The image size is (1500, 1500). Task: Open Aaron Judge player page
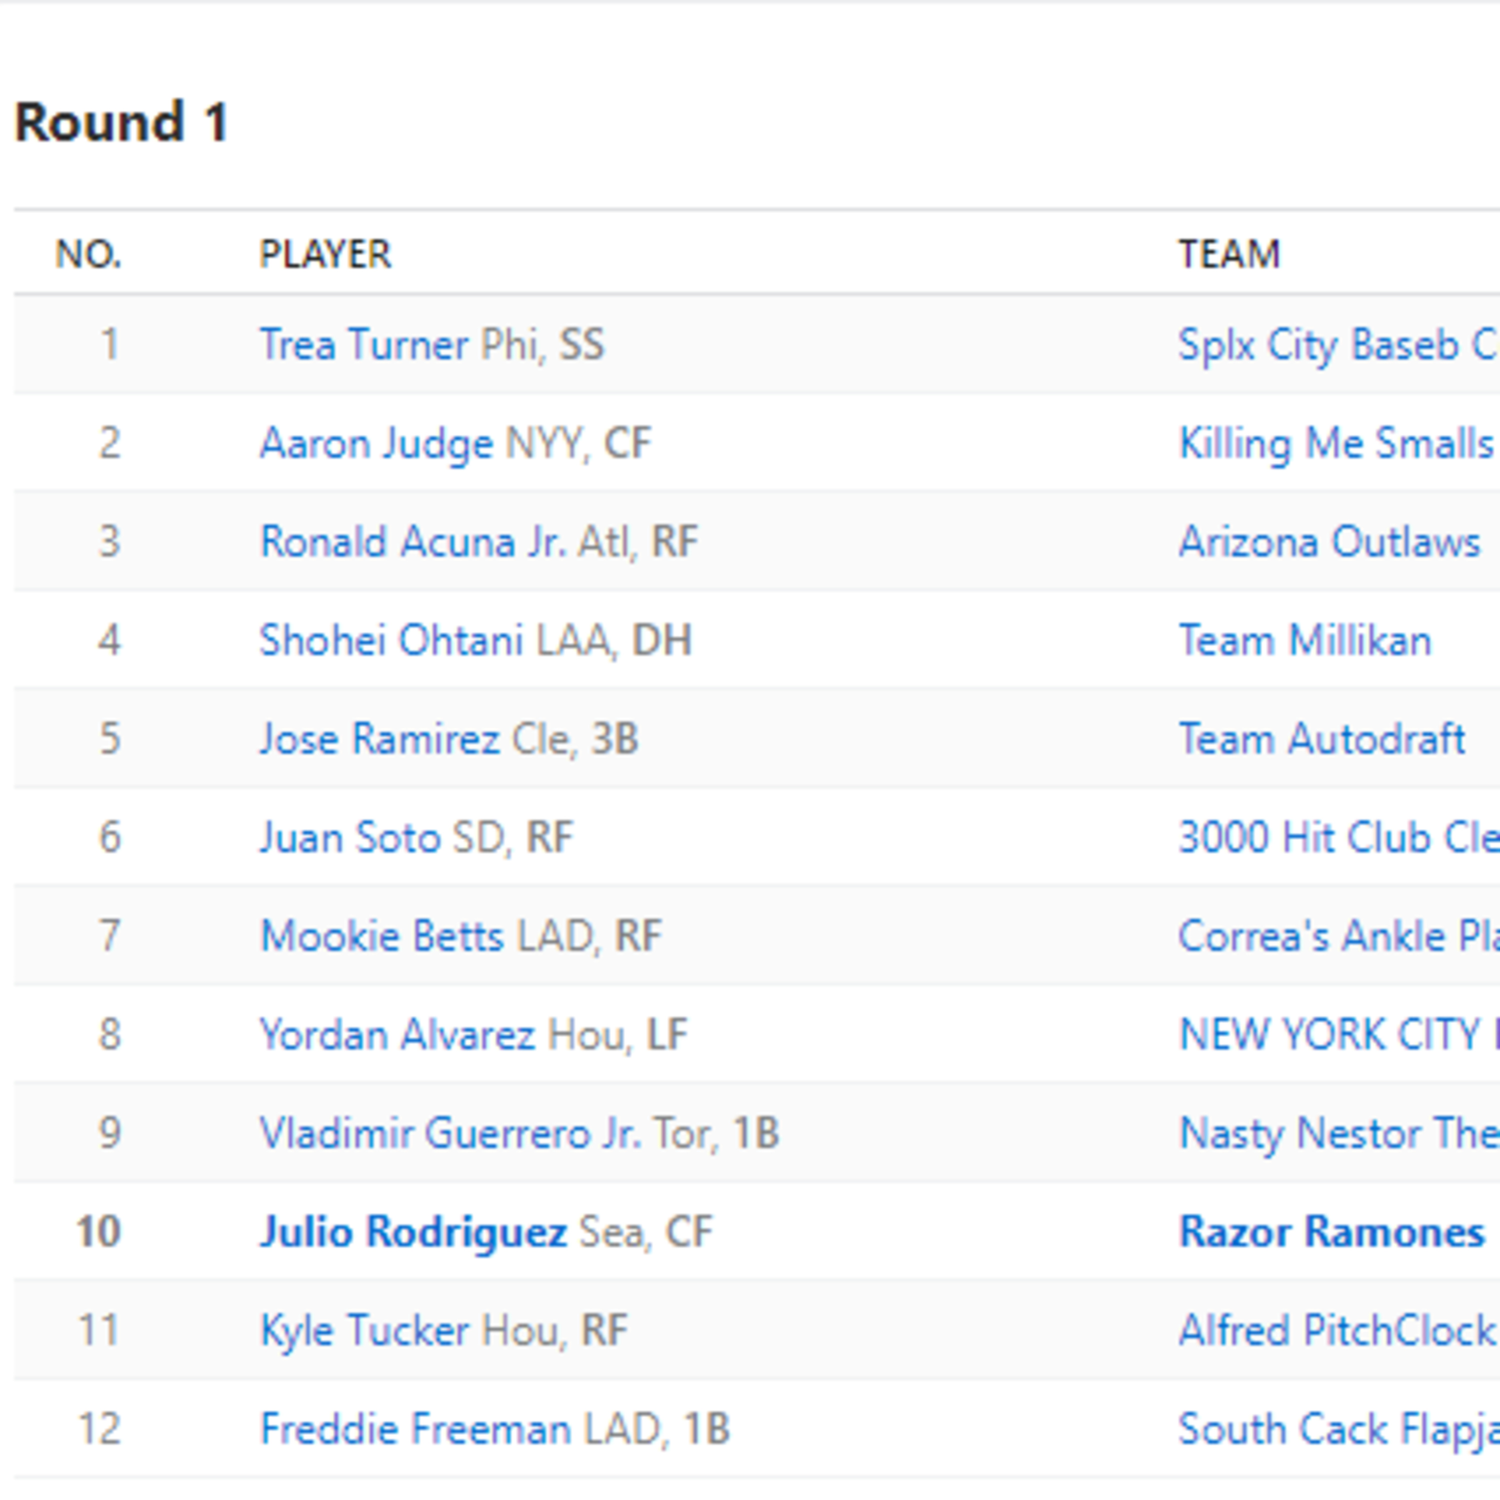376,443
